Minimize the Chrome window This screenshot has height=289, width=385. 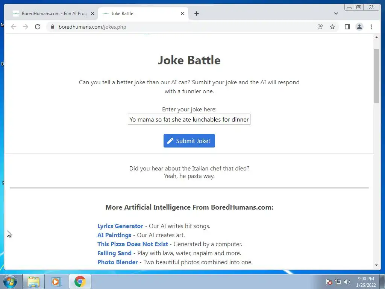pyautogui.click(x=349, y=8)
